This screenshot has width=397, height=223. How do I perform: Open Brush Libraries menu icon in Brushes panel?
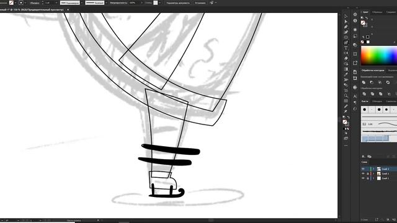point(364,157)
